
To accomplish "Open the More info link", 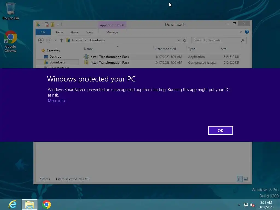I will click(x=56, y=101).
